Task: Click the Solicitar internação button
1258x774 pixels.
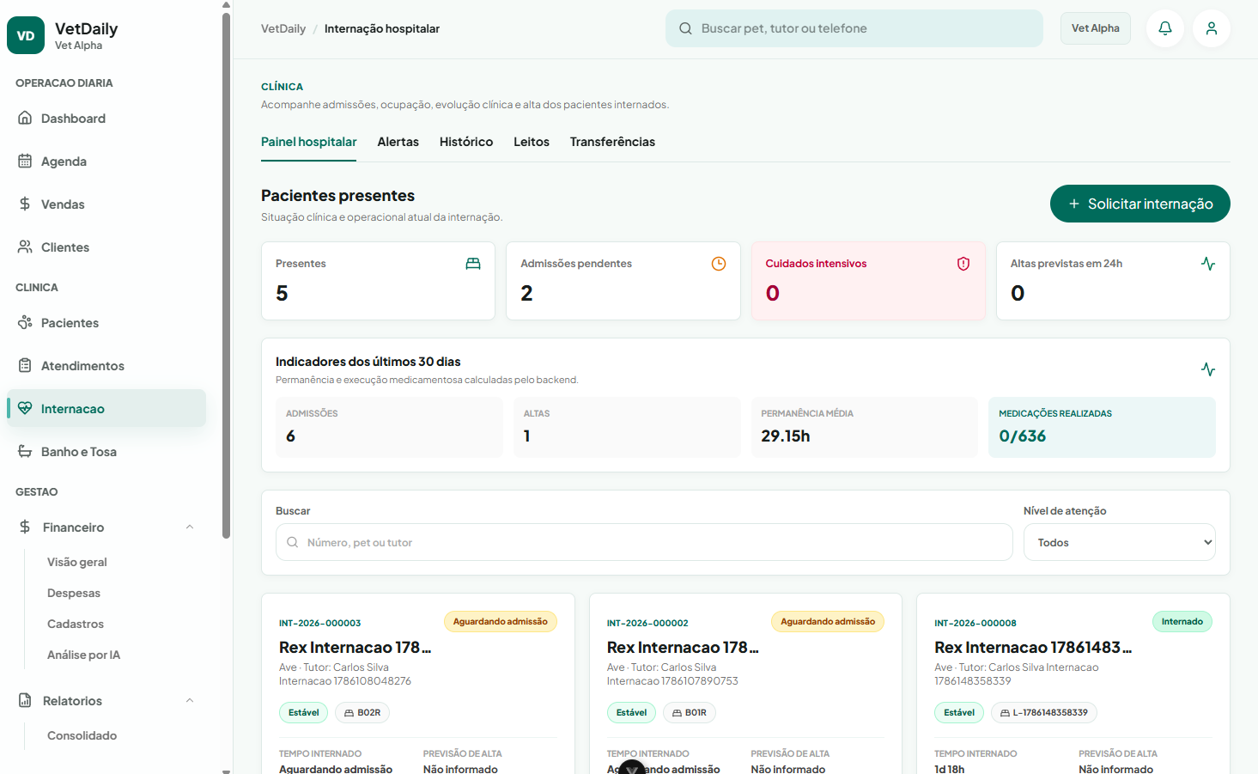Action: coord(1140,204)
